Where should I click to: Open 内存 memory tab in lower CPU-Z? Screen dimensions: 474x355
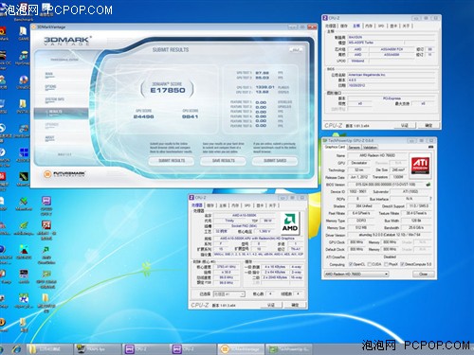[x=235, y=205]
